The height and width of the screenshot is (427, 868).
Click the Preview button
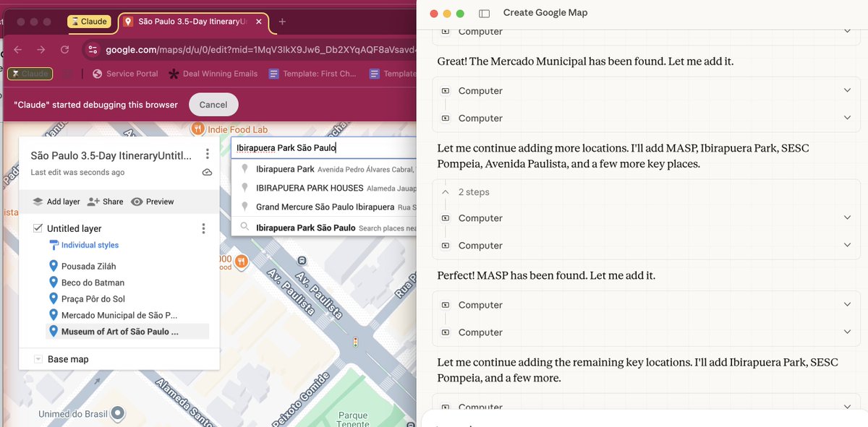153,202
